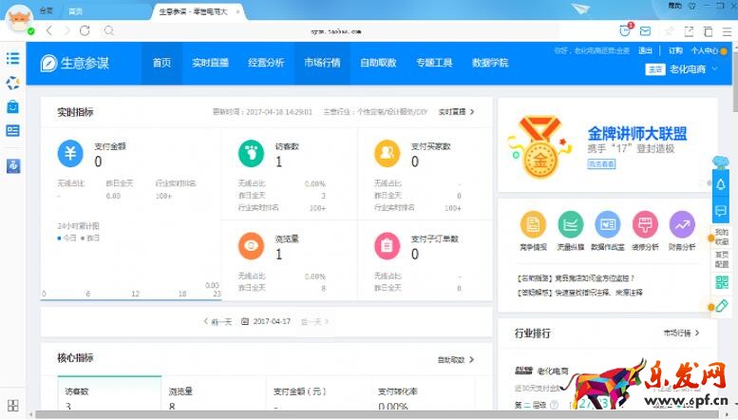
Task: Click the 前一天 previous day link
Action: [218, 321]
